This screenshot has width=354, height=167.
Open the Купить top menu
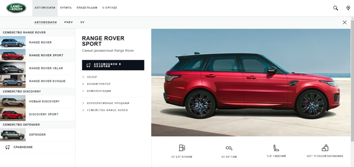click(66, 8)
